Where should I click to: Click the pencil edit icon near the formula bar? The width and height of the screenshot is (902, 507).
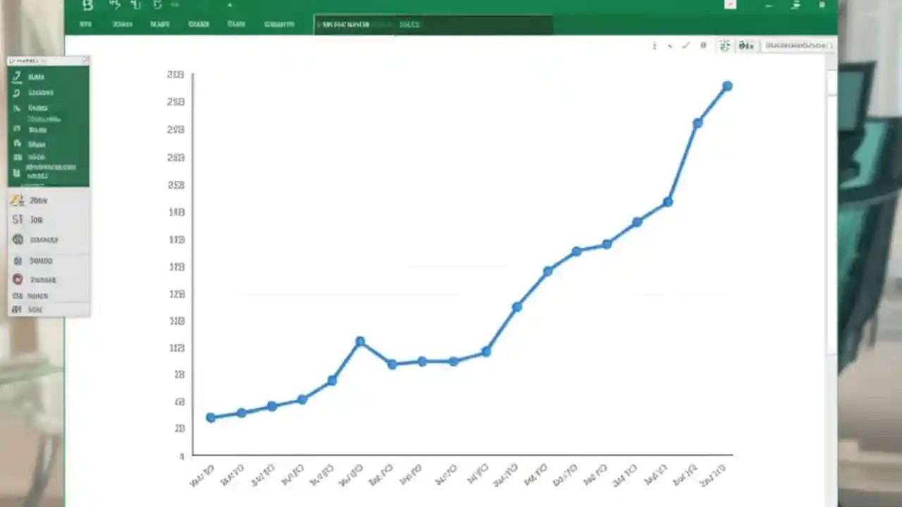tap(686, 45)
